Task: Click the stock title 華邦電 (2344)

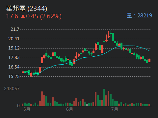Action: click(27, 9)
